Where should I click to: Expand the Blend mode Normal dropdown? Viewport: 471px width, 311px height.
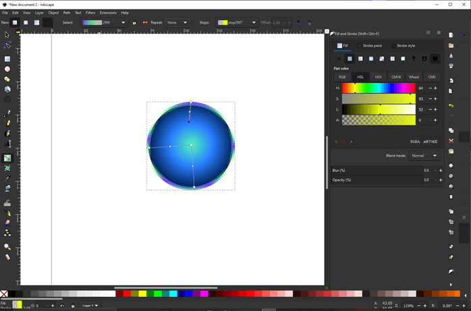pos(424,155)
